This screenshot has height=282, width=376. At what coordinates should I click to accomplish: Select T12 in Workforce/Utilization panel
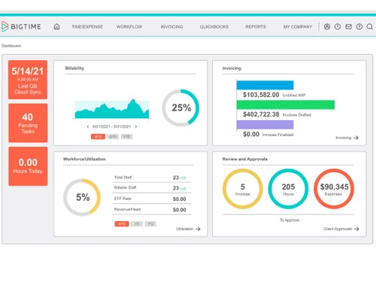click(x=150, y=224)
